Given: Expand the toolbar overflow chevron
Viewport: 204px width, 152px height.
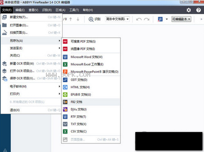Looking at the screenshot, I should tap(201, 19).
